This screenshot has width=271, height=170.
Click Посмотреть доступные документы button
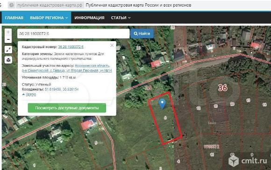(67, 108)
